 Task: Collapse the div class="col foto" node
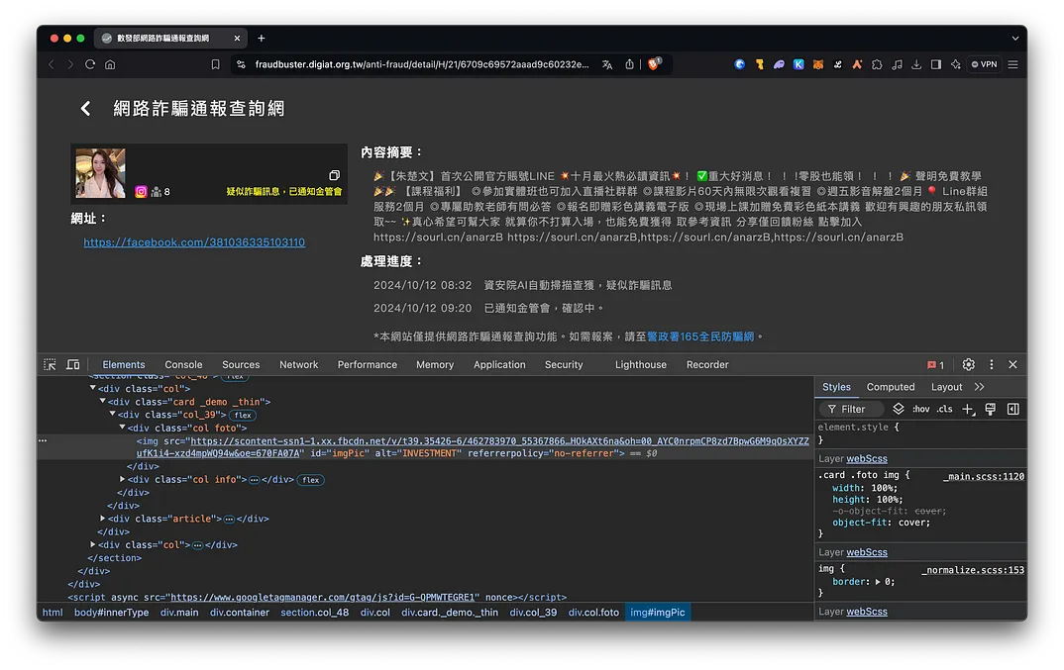(122, 428)
